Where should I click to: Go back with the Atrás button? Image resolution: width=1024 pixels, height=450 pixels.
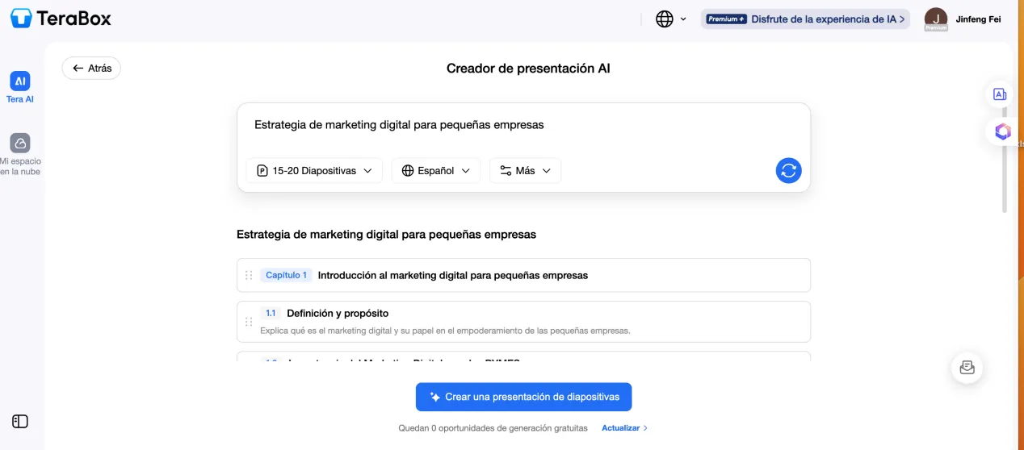(91, 68)
